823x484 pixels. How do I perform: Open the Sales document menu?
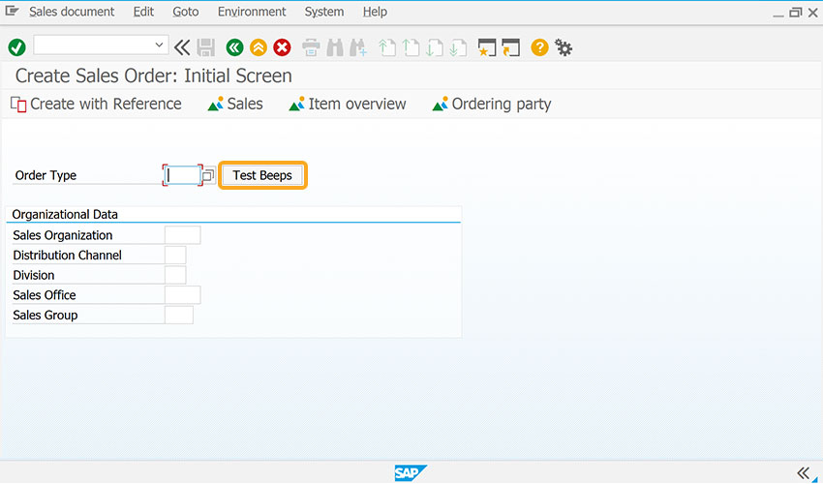[x=72, y=12]
